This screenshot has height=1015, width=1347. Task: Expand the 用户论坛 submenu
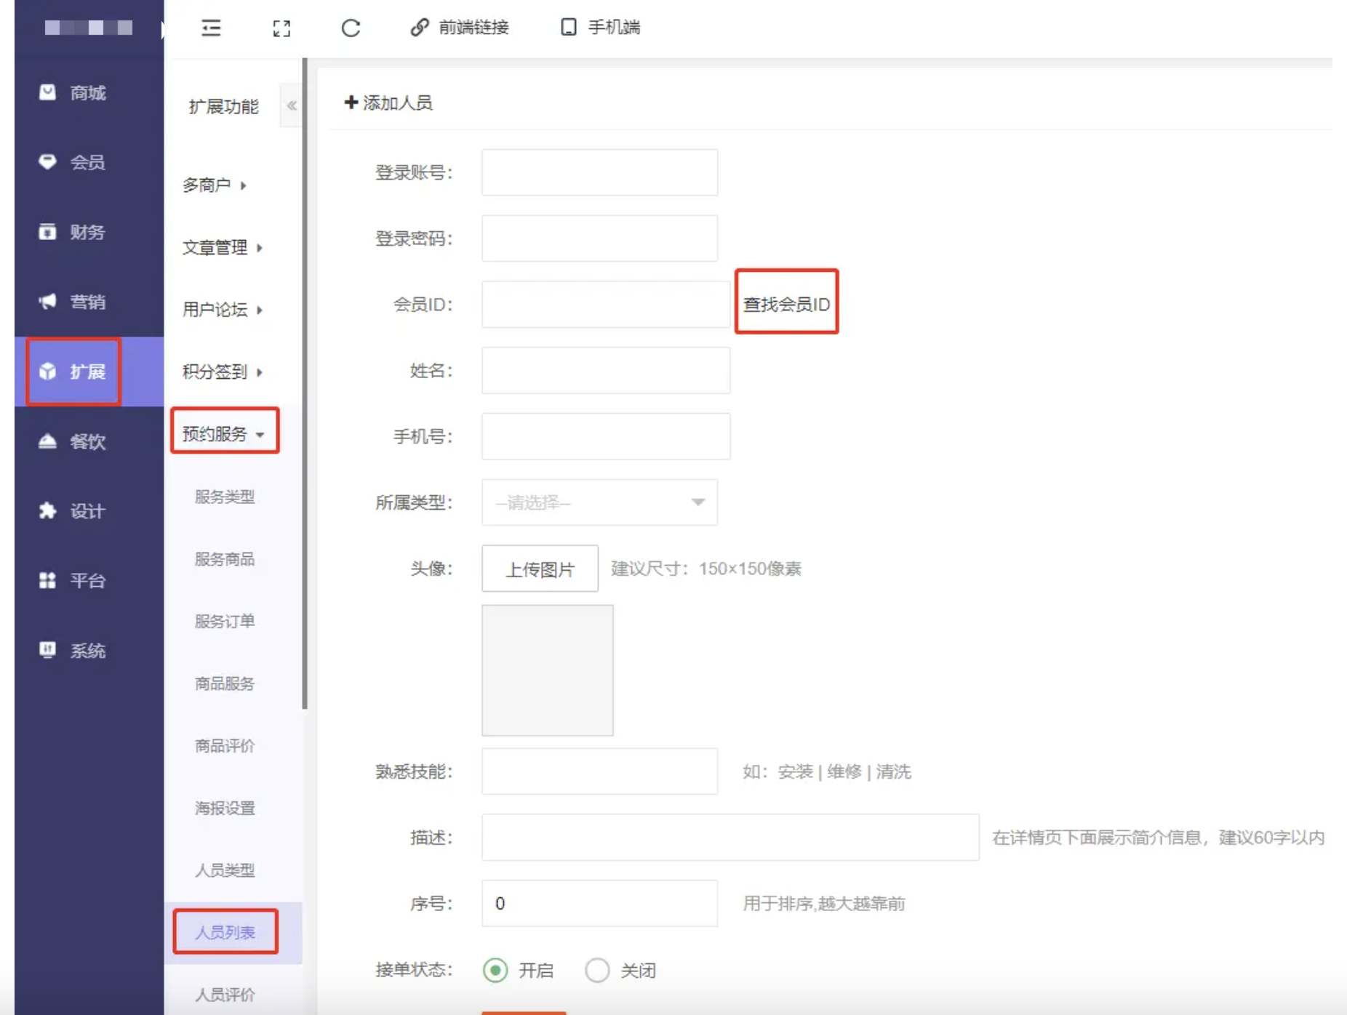tap(223, 310)
